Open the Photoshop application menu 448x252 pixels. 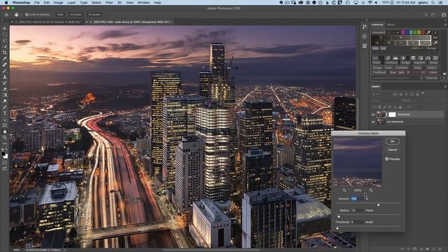coord(21,3)
